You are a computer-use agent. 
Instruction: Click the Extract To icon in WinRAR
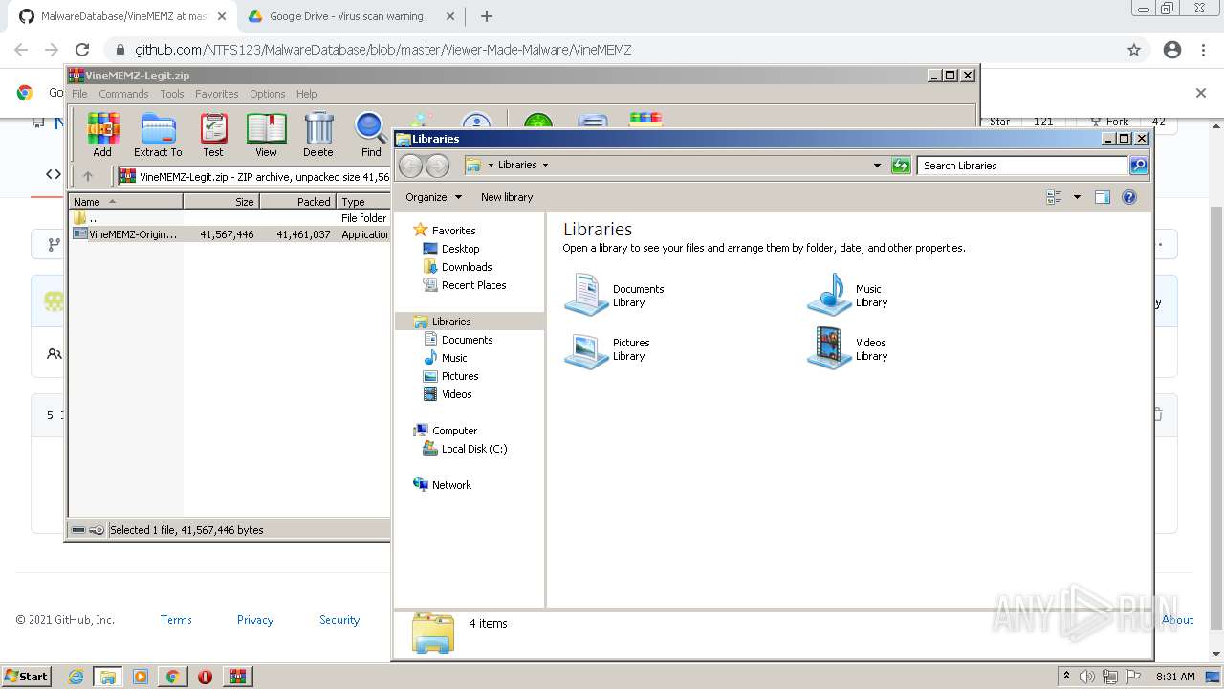(x=158, y=134)
